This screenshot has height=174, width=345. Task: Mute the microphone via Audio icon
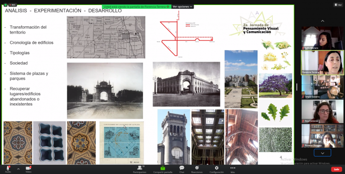coord(8,168)
